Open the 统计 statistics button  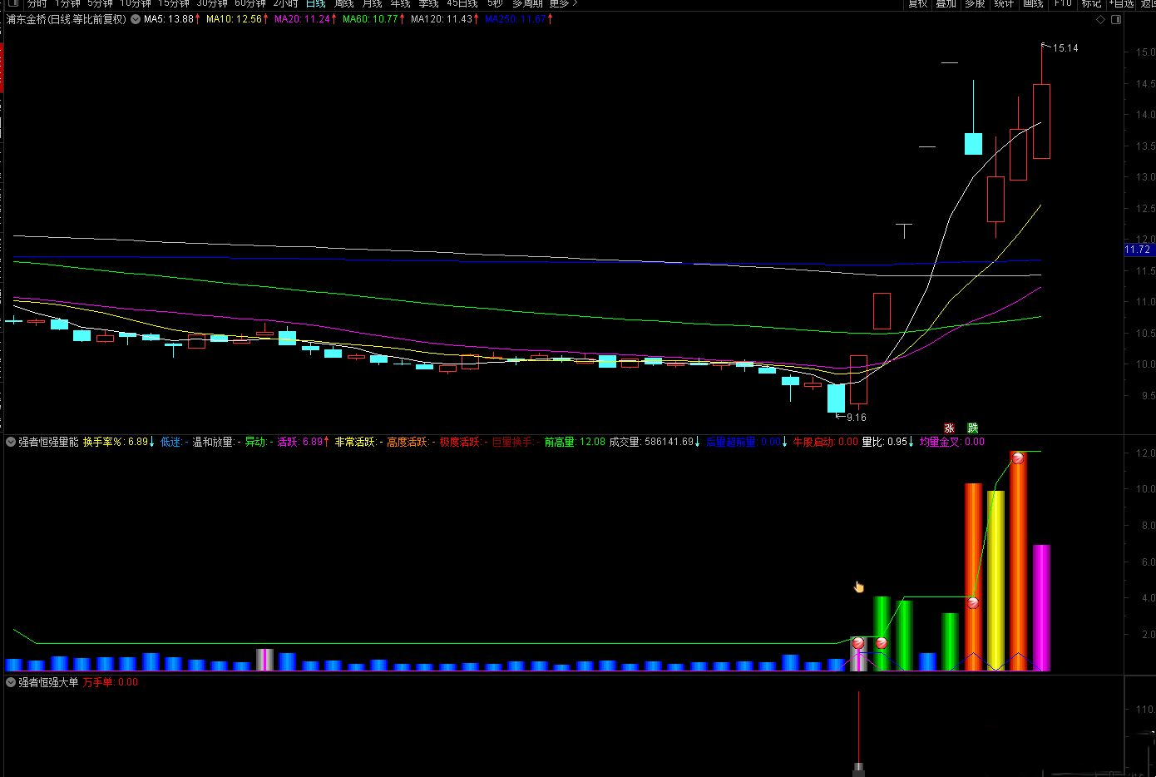[1004, 3]
